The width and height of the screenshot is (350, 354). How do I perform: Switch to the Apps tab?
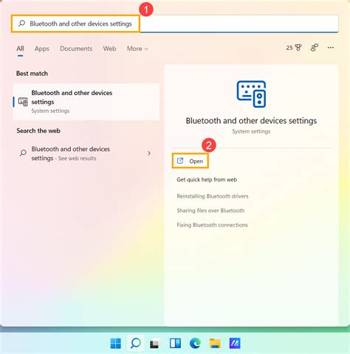pos(42,49)
